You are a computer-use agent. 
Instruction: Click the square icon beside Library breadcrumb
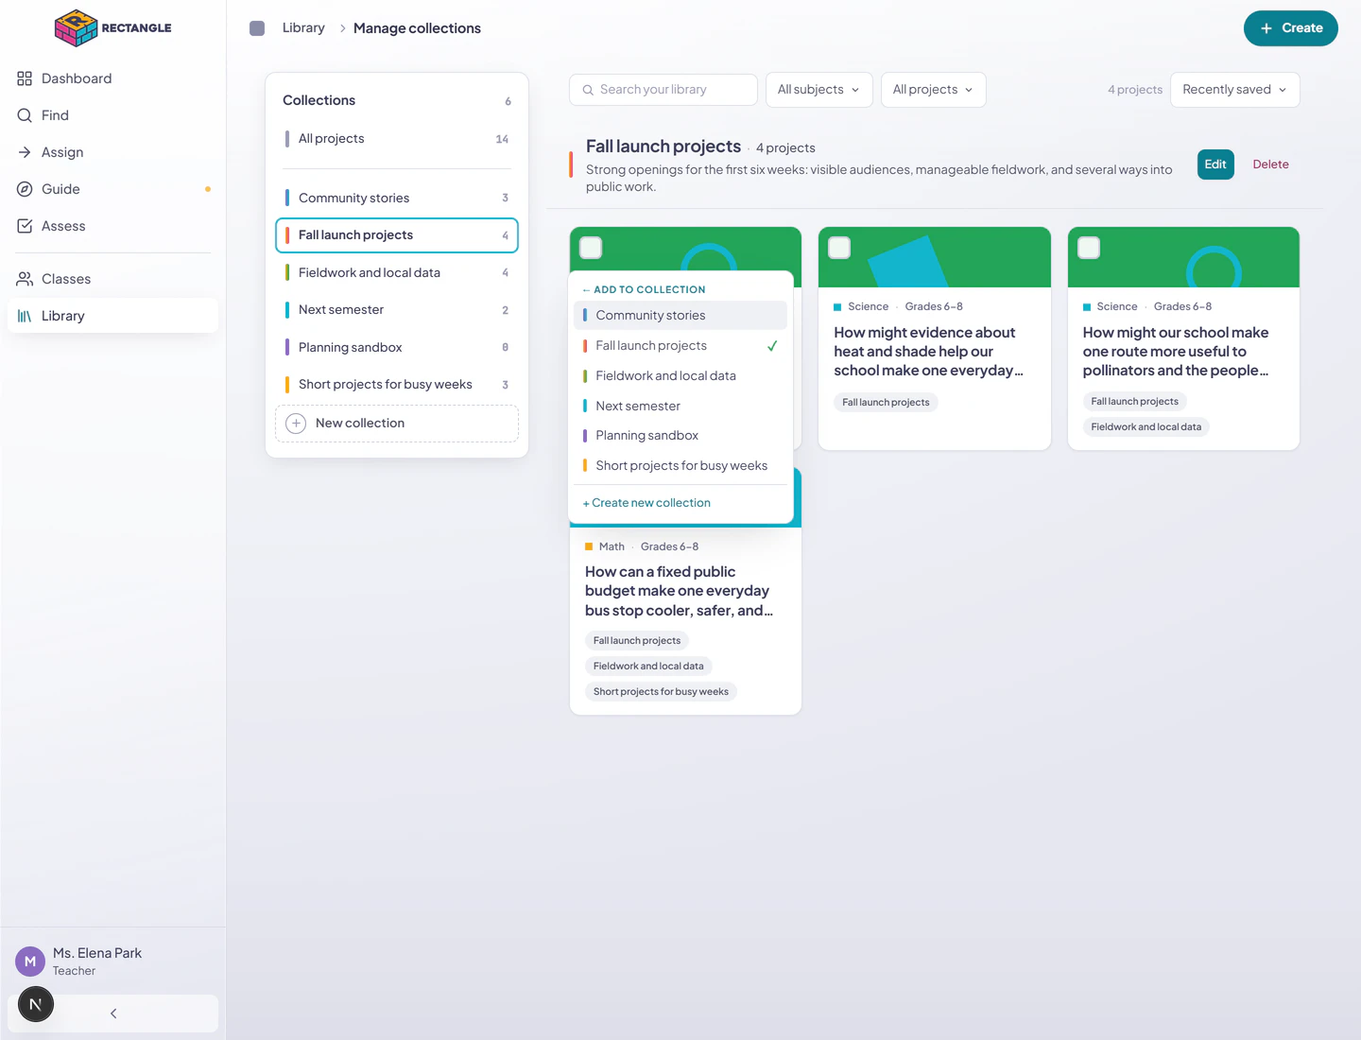click(x=257, y=28)
